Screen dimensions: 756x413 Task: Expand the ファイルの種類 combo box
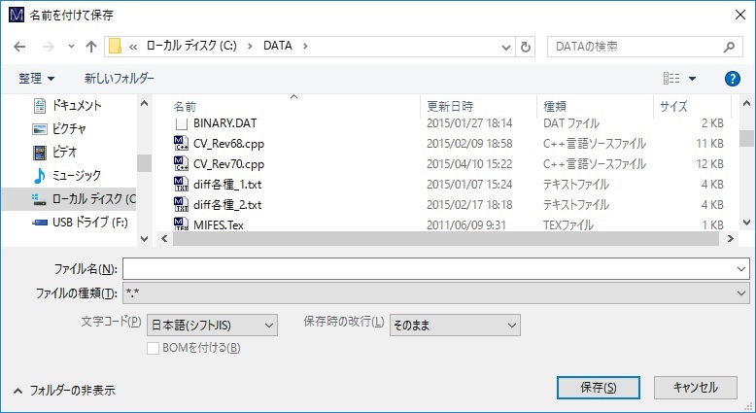click(x=434, y=293)
